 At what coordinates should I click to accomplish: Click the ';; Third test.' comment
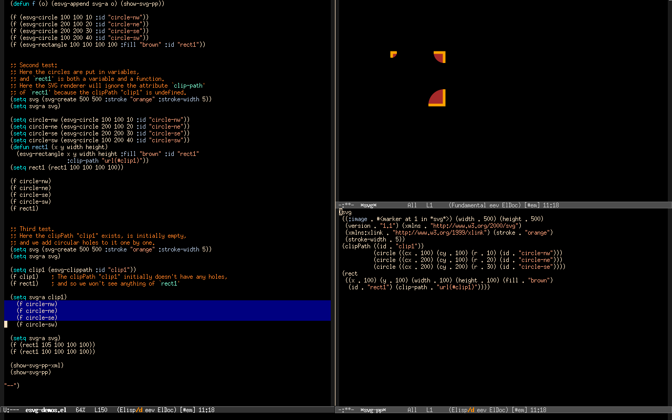[x=32, y=229]
